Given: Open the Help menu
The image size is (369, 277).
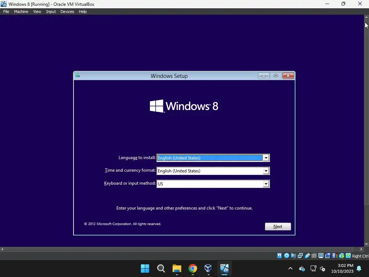Looking at the screenshot, I should 83,12.
